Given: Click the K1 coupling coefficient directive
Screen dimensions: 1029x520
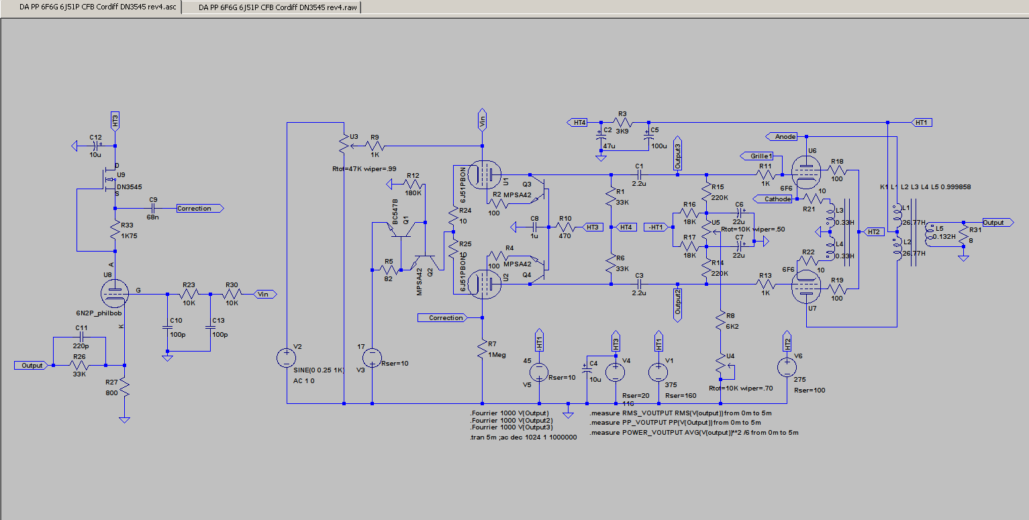Looking at the screenshot, I should pyautogui.click(x=925, y=187).
